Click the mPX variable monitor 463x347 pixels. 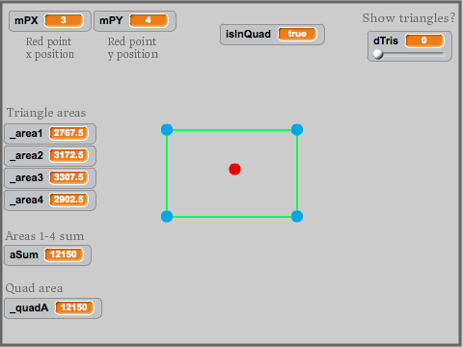[49, 21]
